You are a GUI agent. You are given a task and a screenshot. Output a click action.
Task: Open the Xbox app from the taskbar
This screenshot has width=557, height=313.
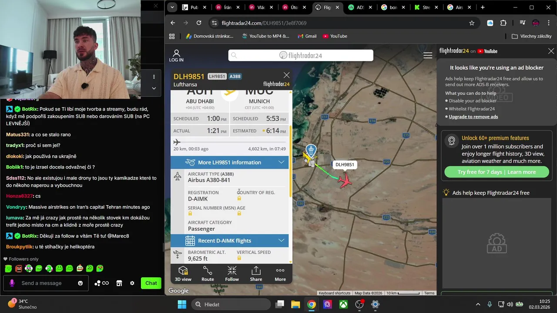coord(344,304)
